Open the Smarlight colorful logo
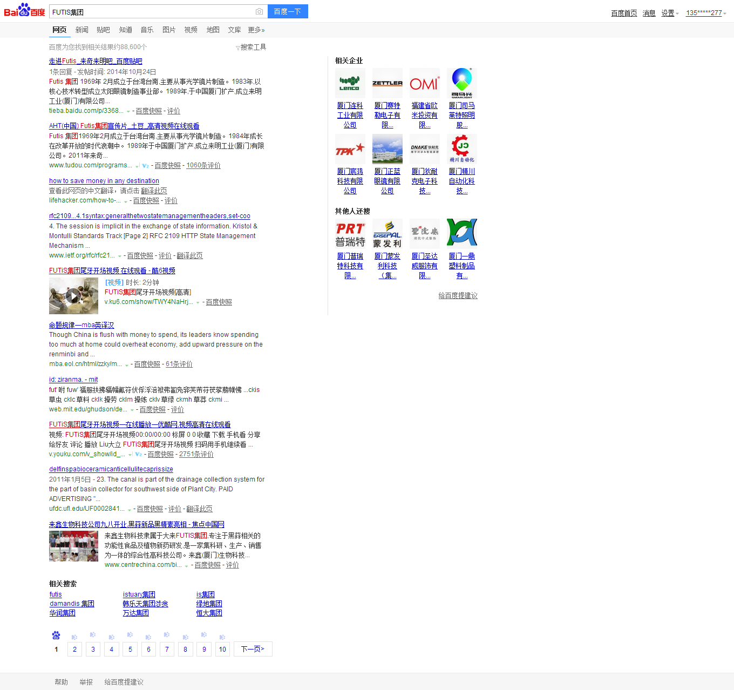Screen dimensions: 734x690 point(461,83)
